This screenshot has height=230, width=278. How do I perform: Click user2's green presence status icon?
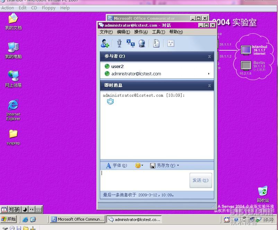107,66
